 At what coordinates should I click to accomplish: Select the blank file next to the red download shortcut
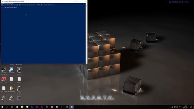[12, 80]
